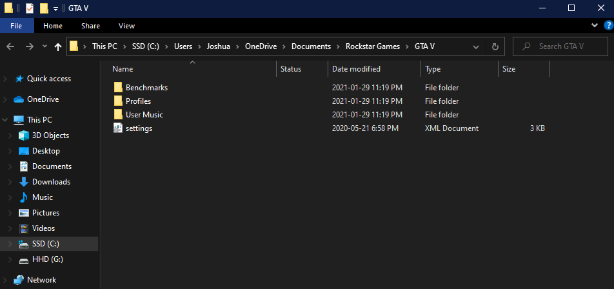Select SSD (C:) drive in navigation pane
Viewport: 614px width, 289px height.
coord(45,244)
